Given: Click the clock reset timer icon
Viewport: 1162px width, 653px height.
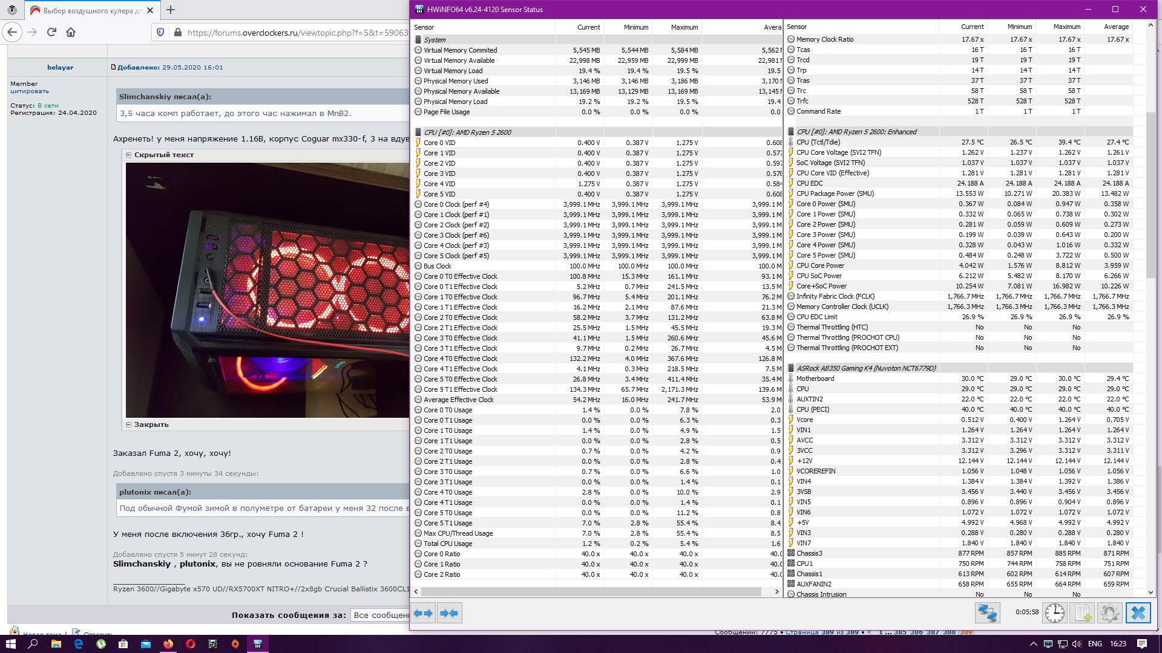Looking at the screenshot, I should 1054,613.
